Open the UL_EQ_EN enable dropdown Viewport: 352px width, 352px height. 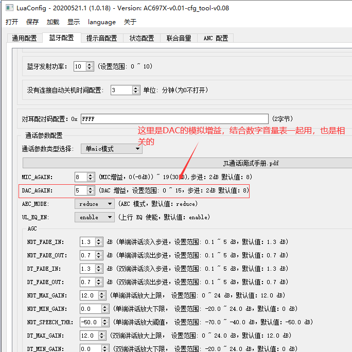(95, 217)
